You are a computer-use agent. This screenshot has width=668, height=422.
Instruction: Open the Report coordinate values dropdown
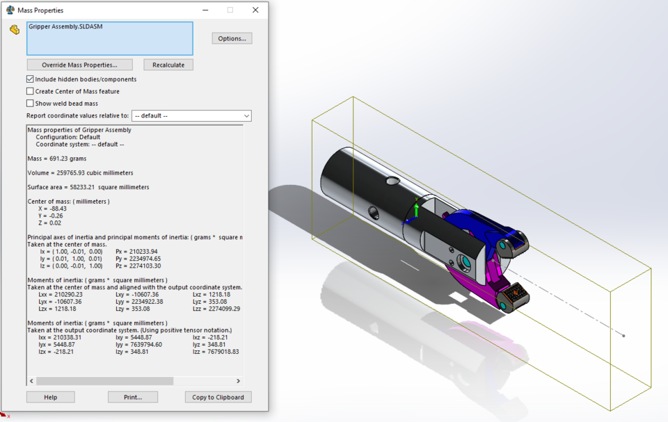pos(246,115)
